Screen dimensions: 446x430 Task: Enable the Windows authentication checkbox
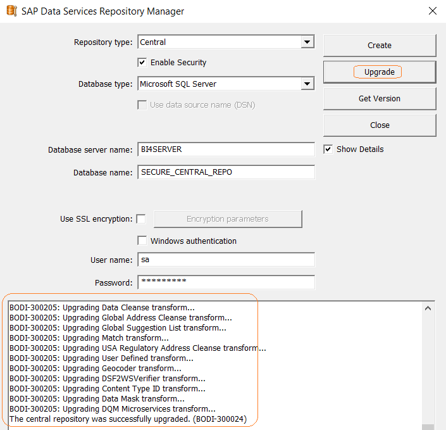[142, 241]
